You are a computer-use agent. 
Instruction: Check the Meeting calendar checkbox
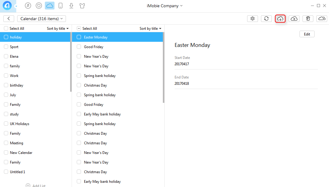[6, 143]
